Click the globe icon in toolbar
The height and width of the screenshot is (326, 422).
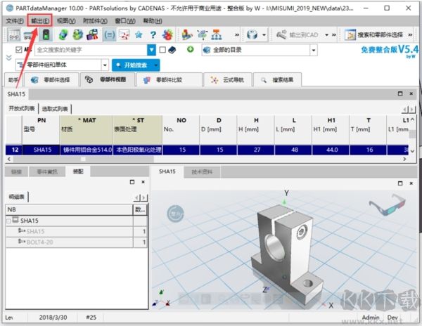[63, 34]
